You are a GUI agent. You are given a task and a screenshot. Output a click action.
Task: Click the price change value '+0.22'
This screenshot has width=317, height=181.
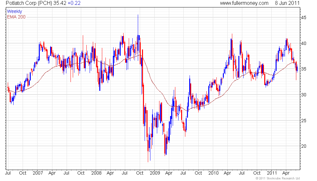coord(74,3)
